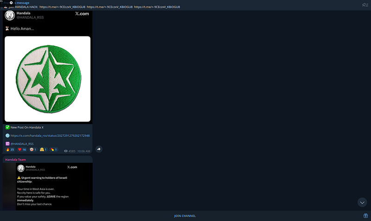Image resolution: width=371 pixels, height=221 pixels.
Task: Open the x.com handala_rss status link
Action: [x=50, y=135]
